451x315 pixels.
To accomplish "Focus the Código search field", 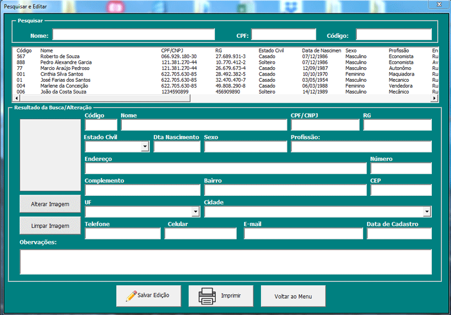I will (x=393, y=34).
